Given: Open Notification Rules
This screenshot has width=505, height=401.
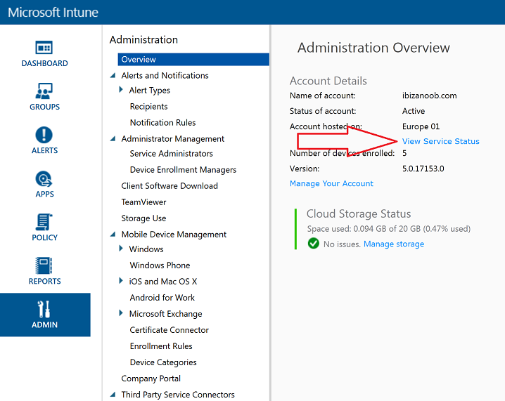Looking at the screenshot, I should click(162, 122).
